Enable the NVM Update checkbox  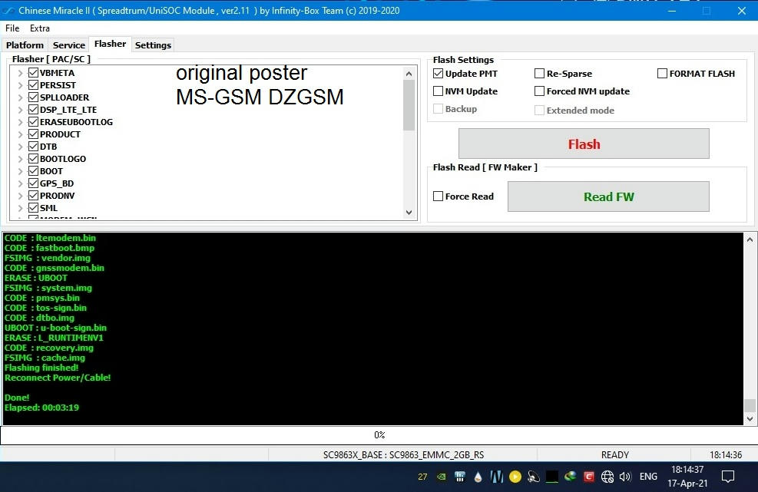coord(438,91)
